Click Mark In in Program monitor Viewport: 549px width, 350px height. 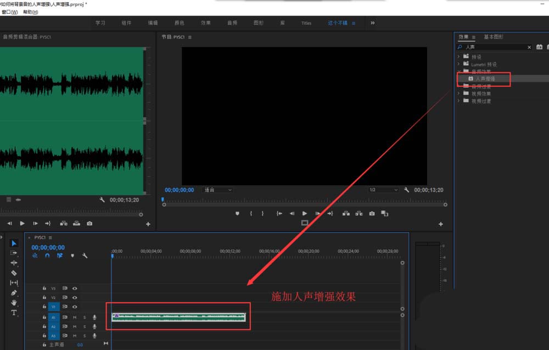[251, 213]
